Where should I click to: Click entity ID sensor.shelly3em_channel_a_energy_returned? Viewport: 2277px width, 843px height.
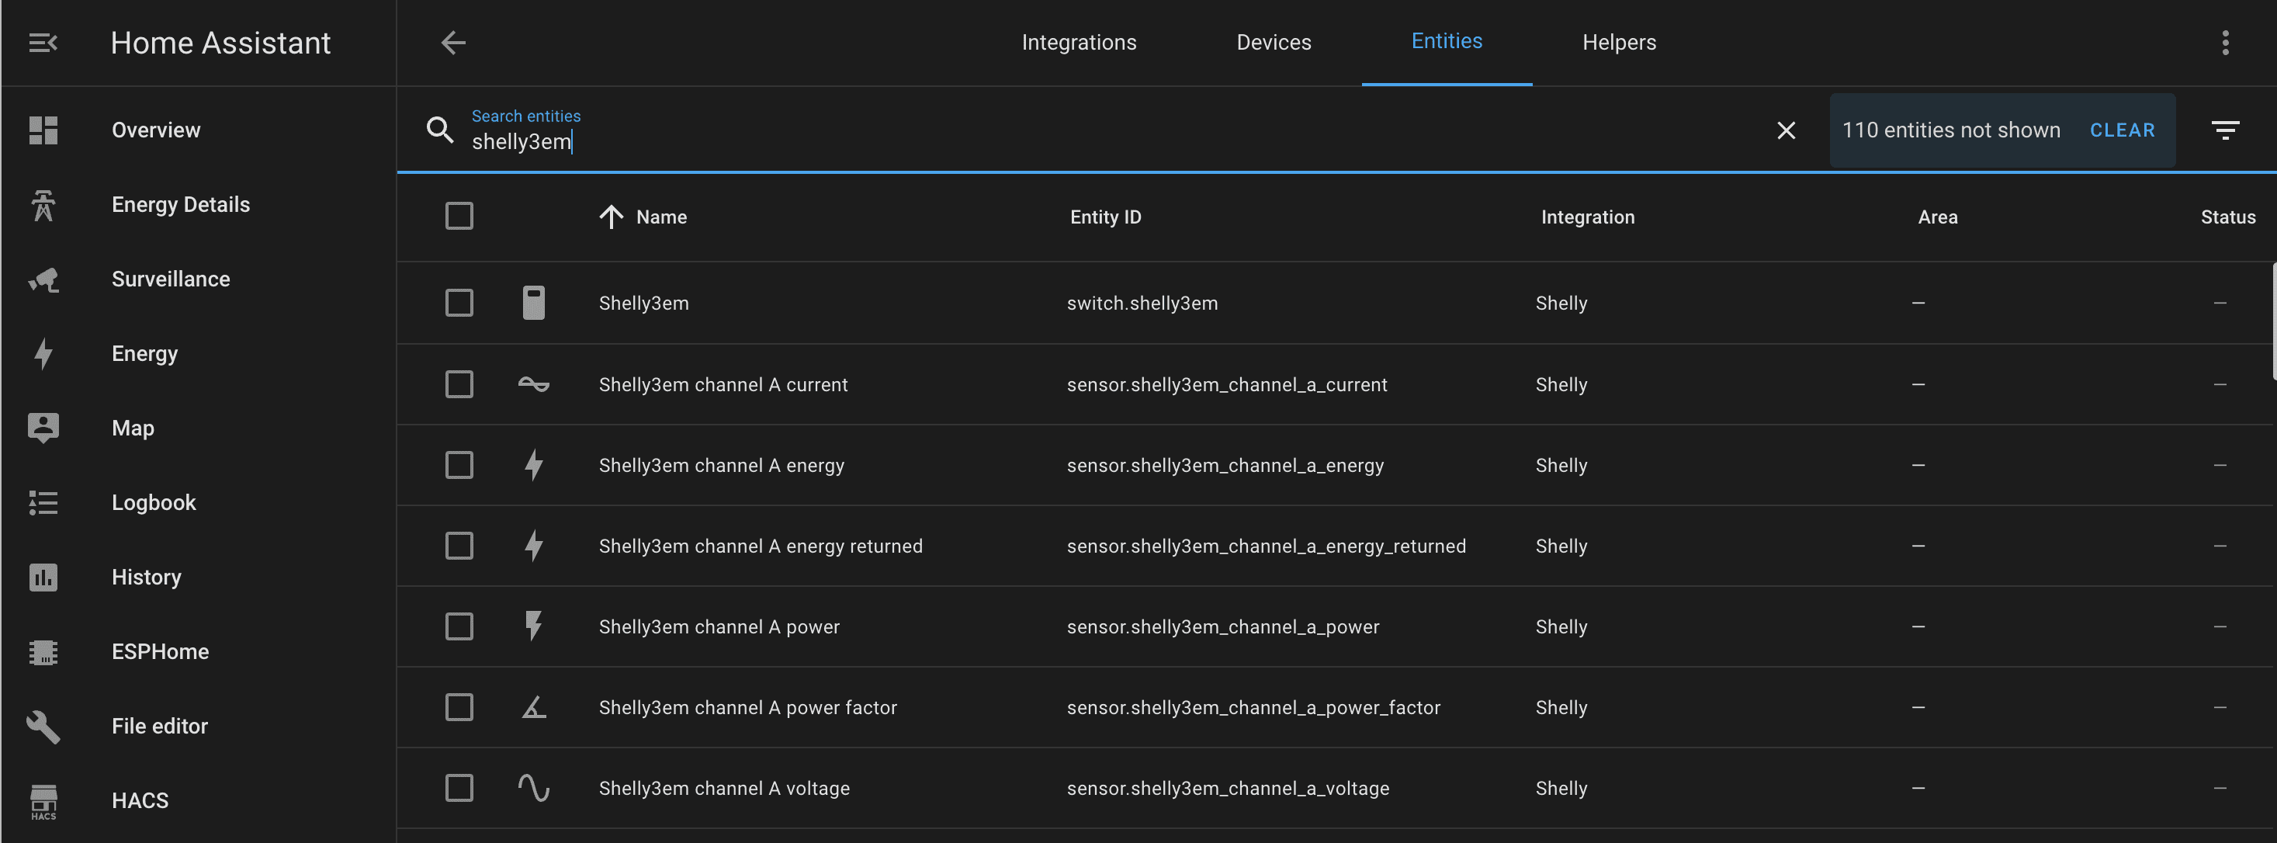coord(1266,546)
